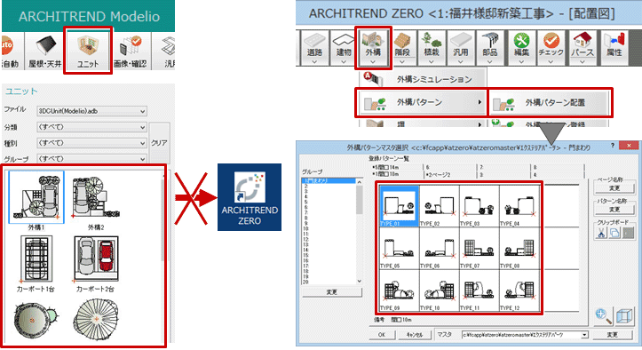Click the ARCHITREND ZERO desktop shortcut
The height and width of the screenshot is (350, 642).
click(250, 197)
